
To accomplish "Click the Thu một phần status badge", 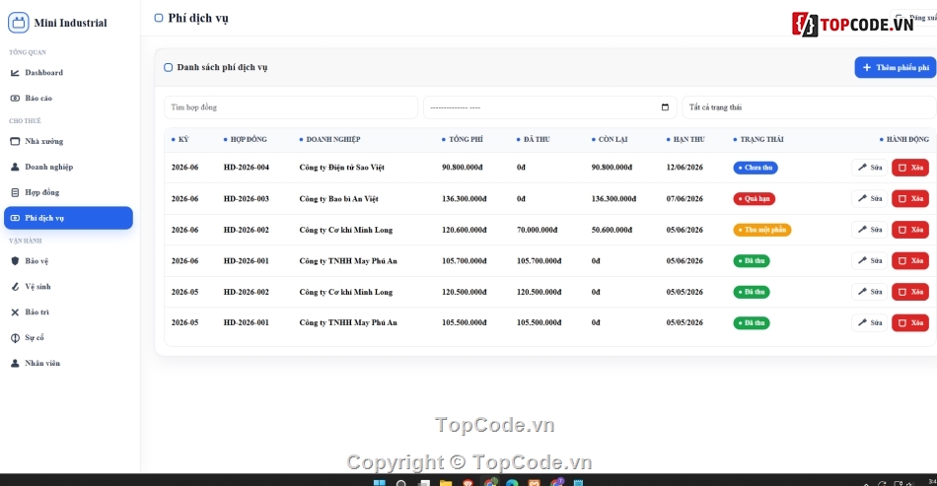I will point(761,230).
